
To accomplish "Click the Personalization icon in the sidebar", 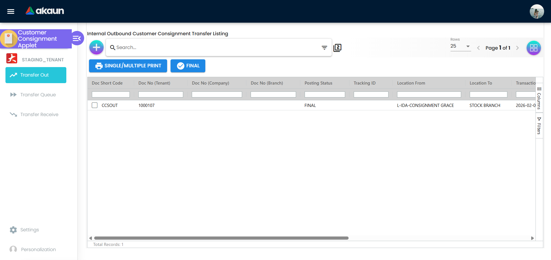I will (13, 249).
